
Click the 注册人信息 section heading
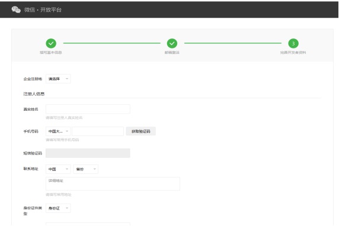pyautogui.click(x=34, y=94)
